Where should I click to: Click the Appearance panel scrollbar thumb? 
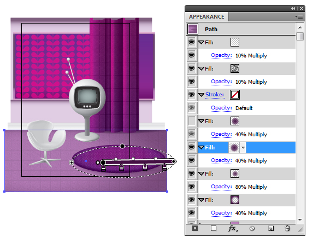pyautogui.click(x=300, y=37)
